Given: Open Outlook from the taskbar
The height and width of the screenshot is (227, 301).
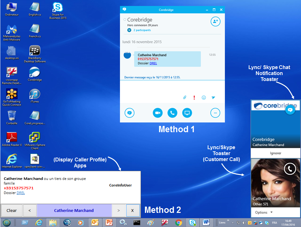Looking at the screenshot, I should coord(95,223).
